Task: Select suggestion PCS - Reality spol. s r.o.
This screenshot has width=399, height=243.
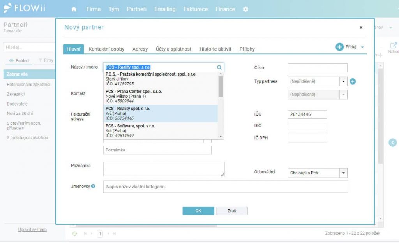Action: click(161, 113)
